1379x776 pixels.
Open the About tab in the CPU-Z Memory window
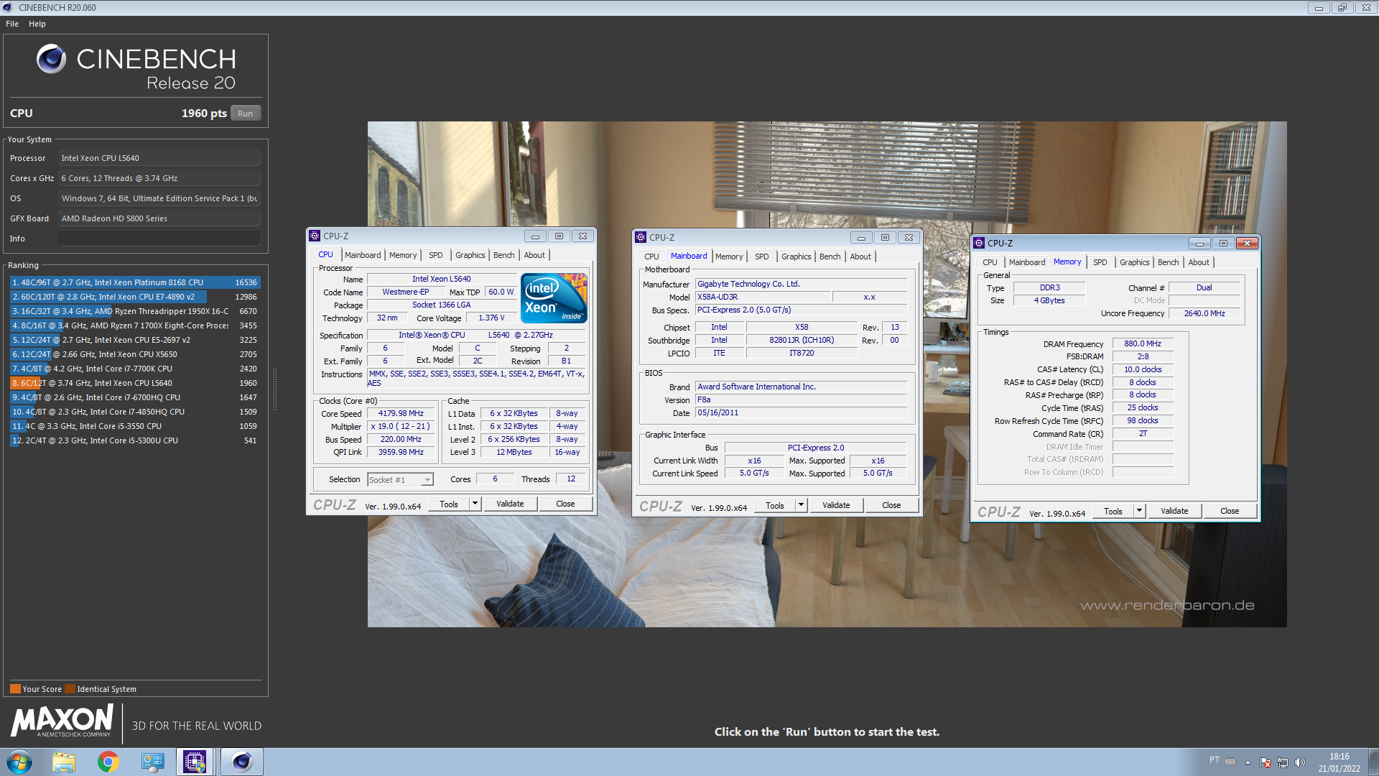tap(1199, 262)
